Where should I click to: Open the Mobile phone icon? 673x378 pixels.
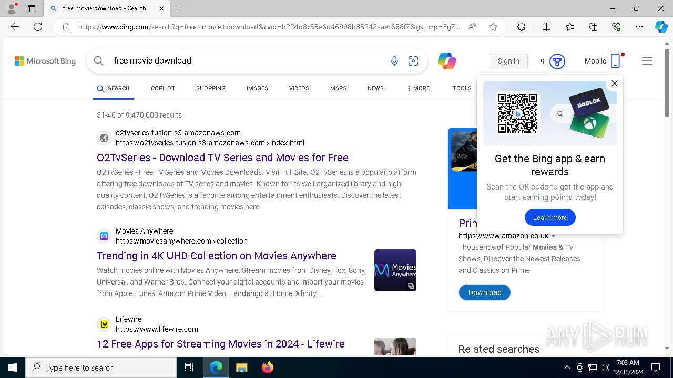pos(616,61)
